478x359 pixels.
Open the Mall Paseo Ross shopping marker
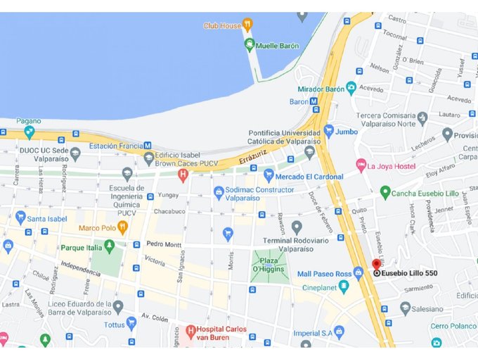pos(358,273)
